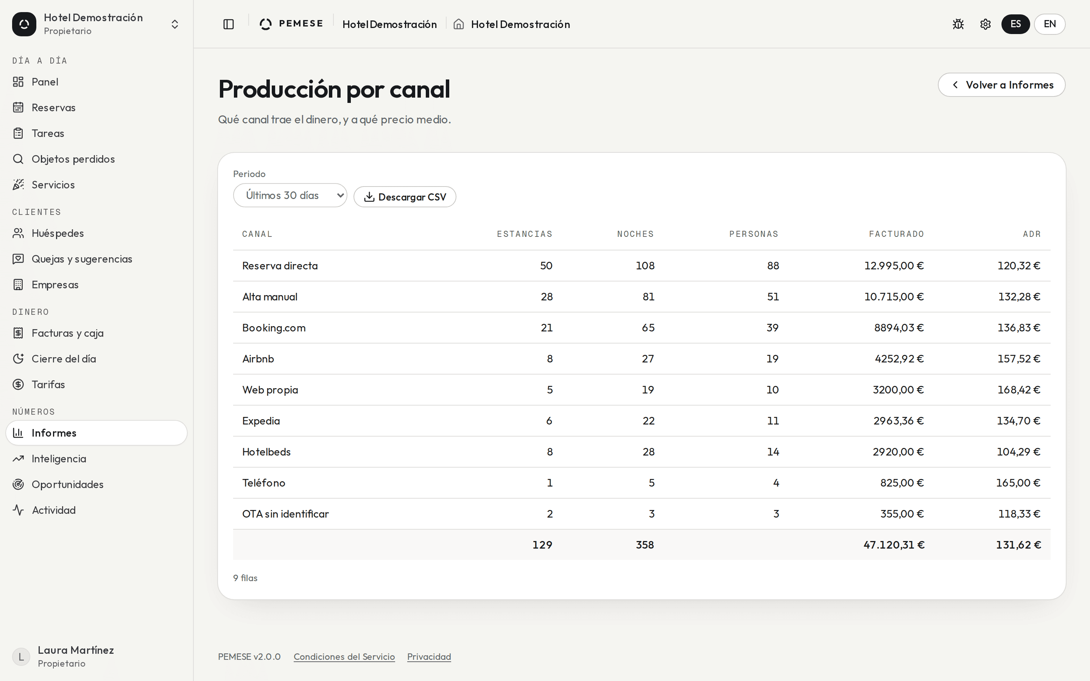Open the Tareas clipboard item

click(97, 133)
